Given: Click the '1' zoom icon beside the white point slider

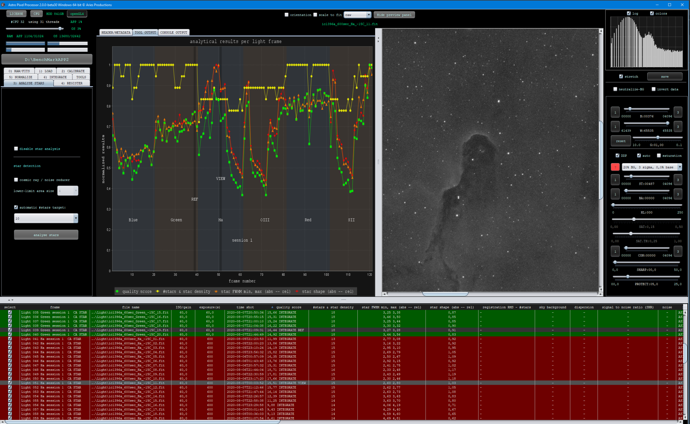Looking at the screenshot, I should click(x=615, y=127).
